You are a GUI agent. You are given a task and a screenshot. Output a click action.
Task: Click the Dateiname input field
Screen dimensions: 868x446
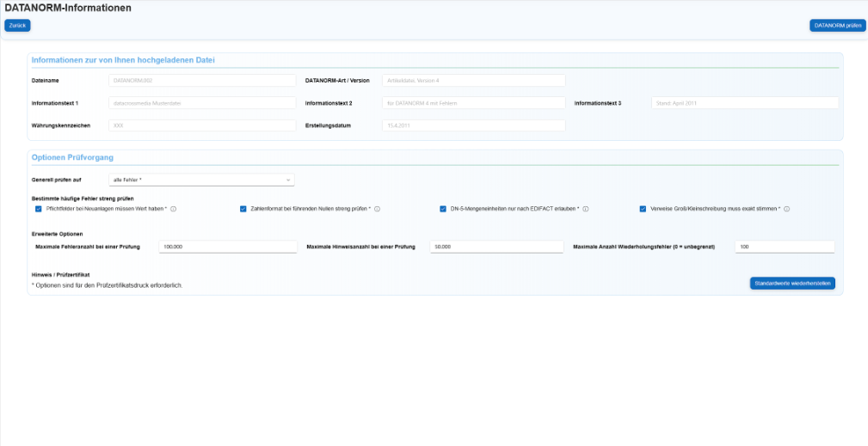click(x=202, y=80)
